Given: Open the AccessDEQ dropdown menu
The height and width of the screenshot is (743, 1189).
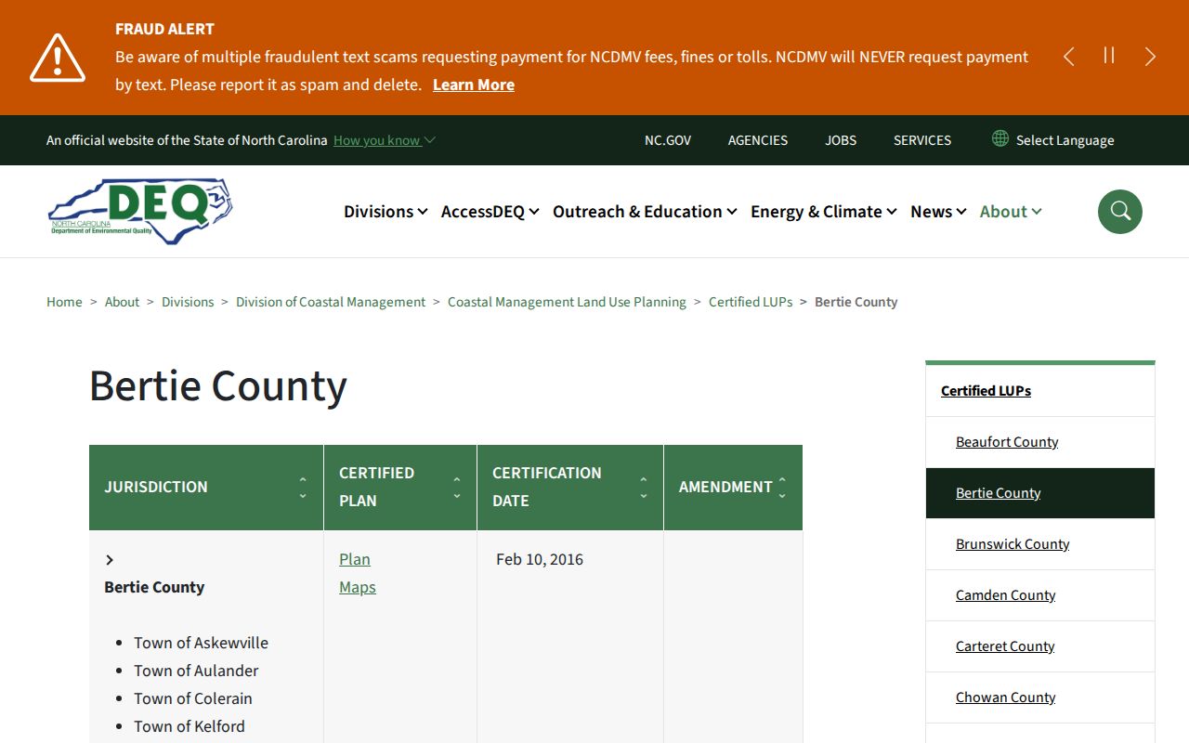Looking at the screenshot, I should [x=490, y=212].
